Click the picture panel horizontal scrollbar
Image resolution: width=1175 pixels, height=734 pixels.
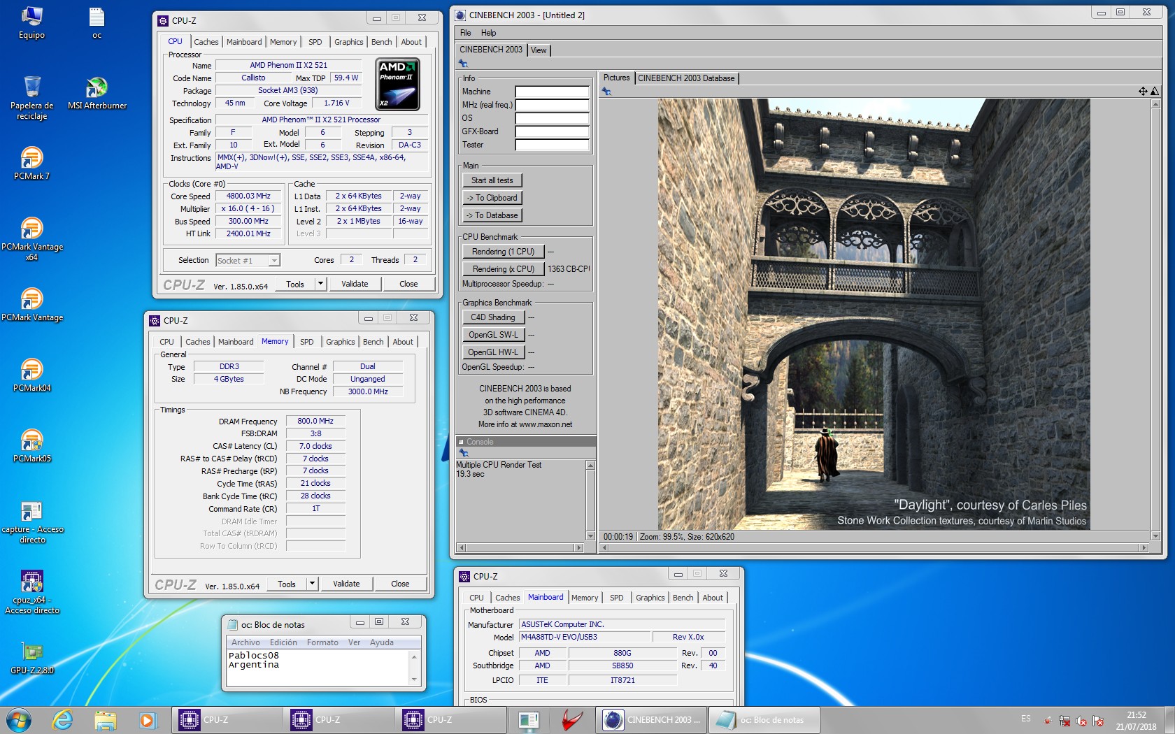coord(874,548)
